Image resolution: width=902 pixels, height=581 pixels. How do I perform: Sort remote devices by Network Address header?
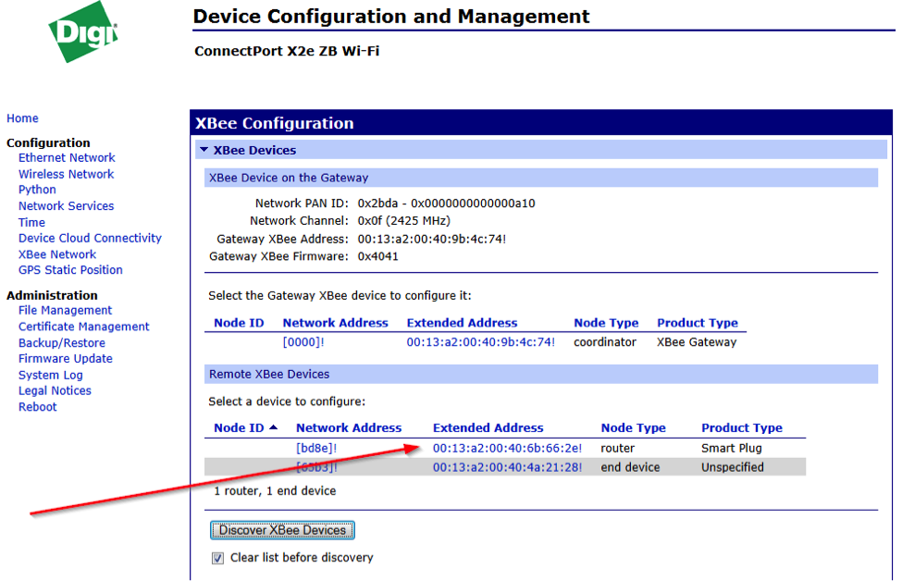[x=349, y=427]
